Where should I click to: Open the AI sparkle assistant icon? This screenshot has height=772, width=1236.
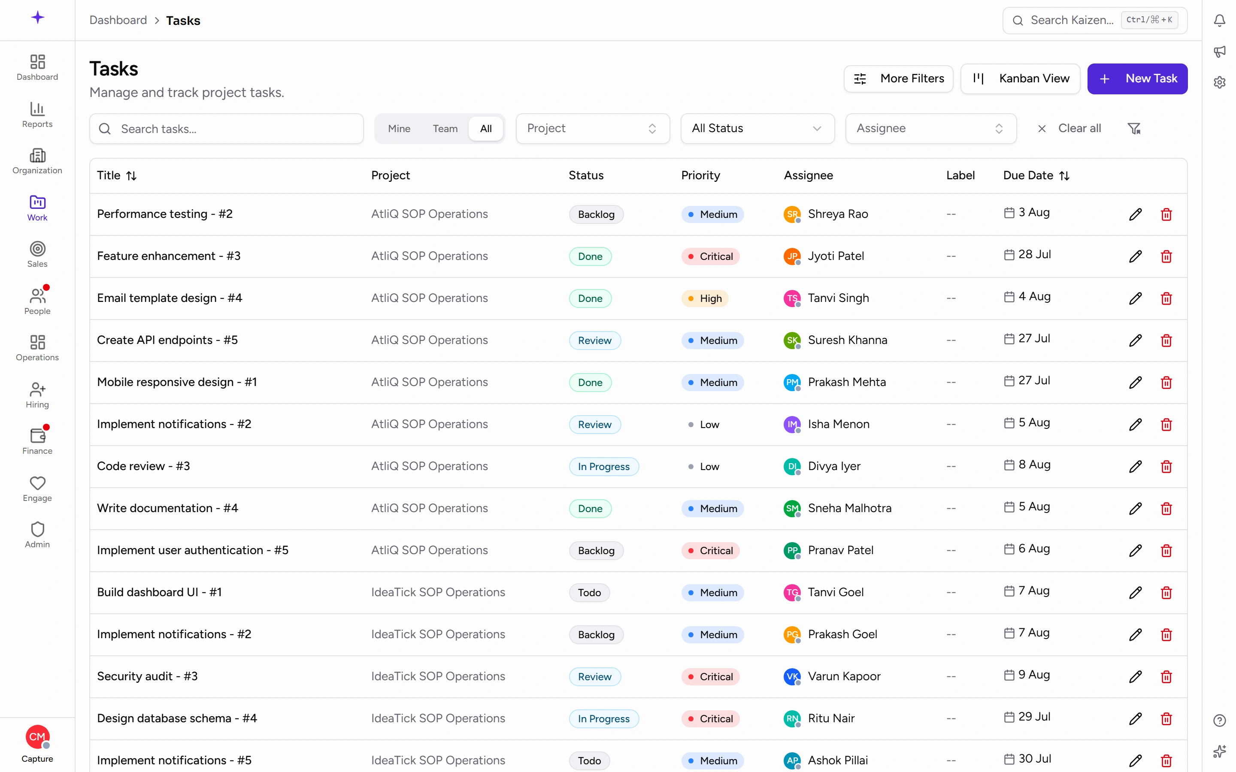(x=1220, y=751)
